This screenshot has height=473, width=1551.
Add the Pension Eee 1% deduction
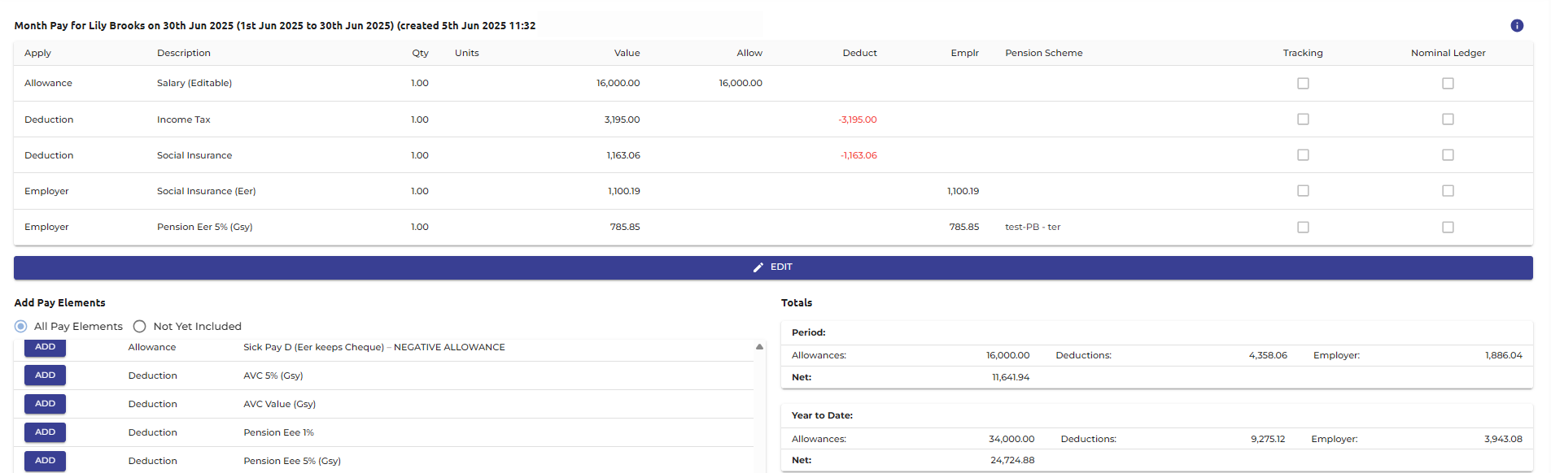[x=45, y=432]
